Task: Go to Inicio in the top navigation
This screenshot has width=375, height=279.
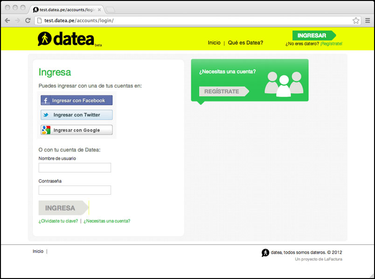Action: [214, 43]
